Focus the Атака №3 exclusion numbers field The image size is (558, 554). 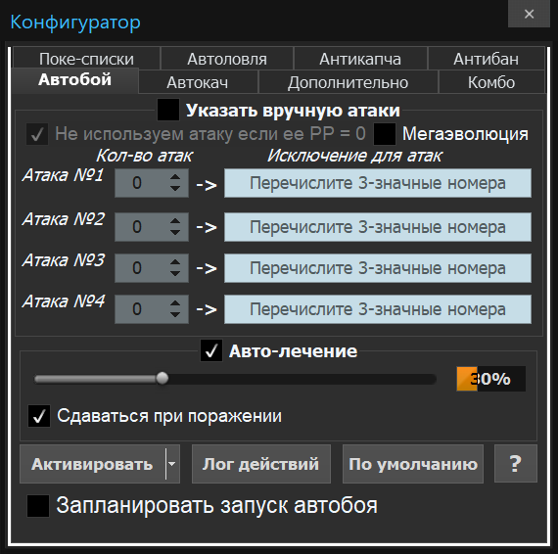pos(378,268)
